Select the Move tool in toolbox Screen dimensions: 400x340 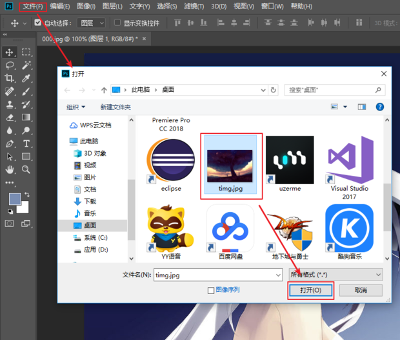(10, 52)
